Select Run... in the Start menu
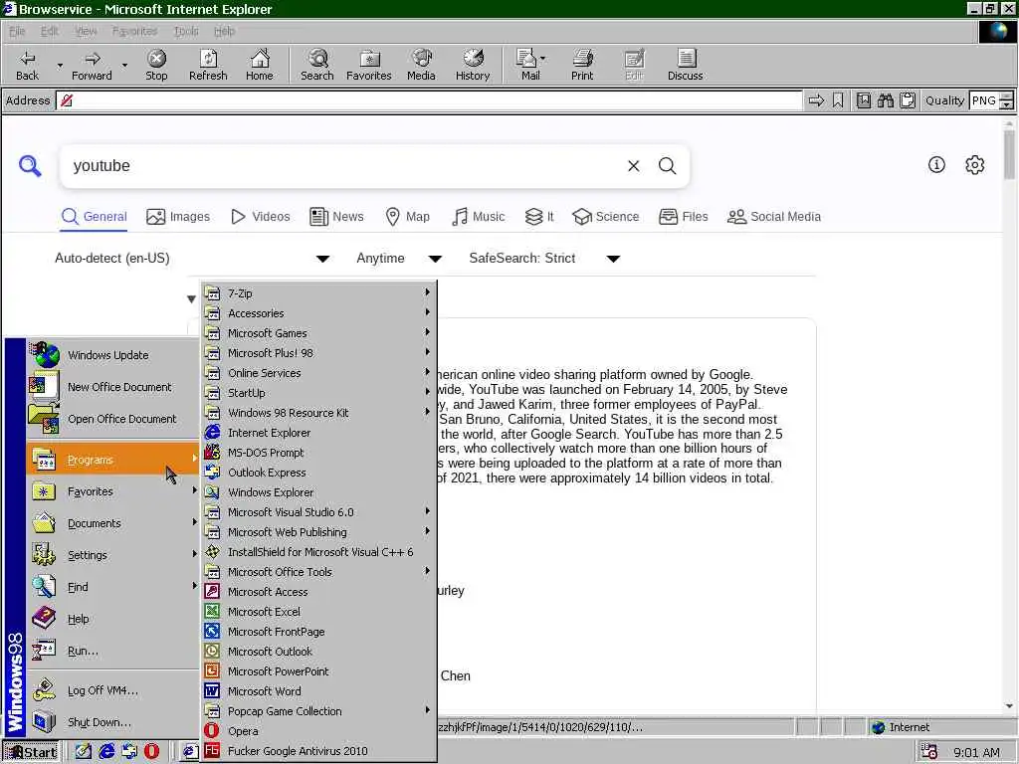Viewport: 1019px width, 764px height. point(113,651)
